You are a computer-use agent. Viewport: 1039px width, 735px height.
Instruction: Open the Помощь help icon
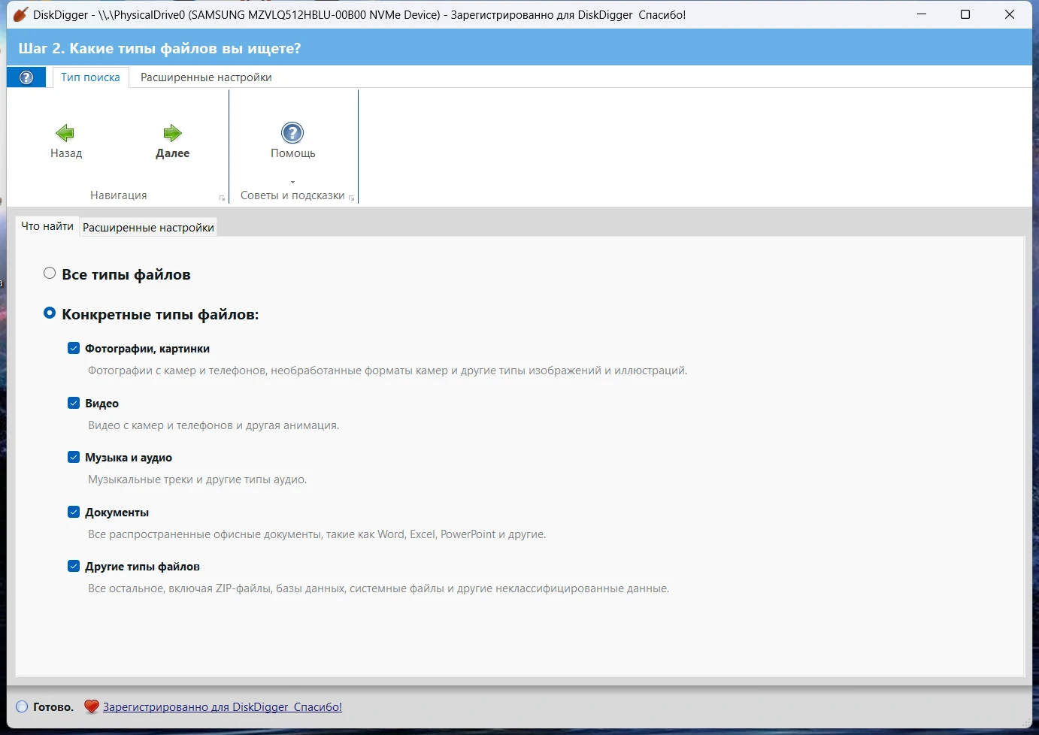pos(292,133)
